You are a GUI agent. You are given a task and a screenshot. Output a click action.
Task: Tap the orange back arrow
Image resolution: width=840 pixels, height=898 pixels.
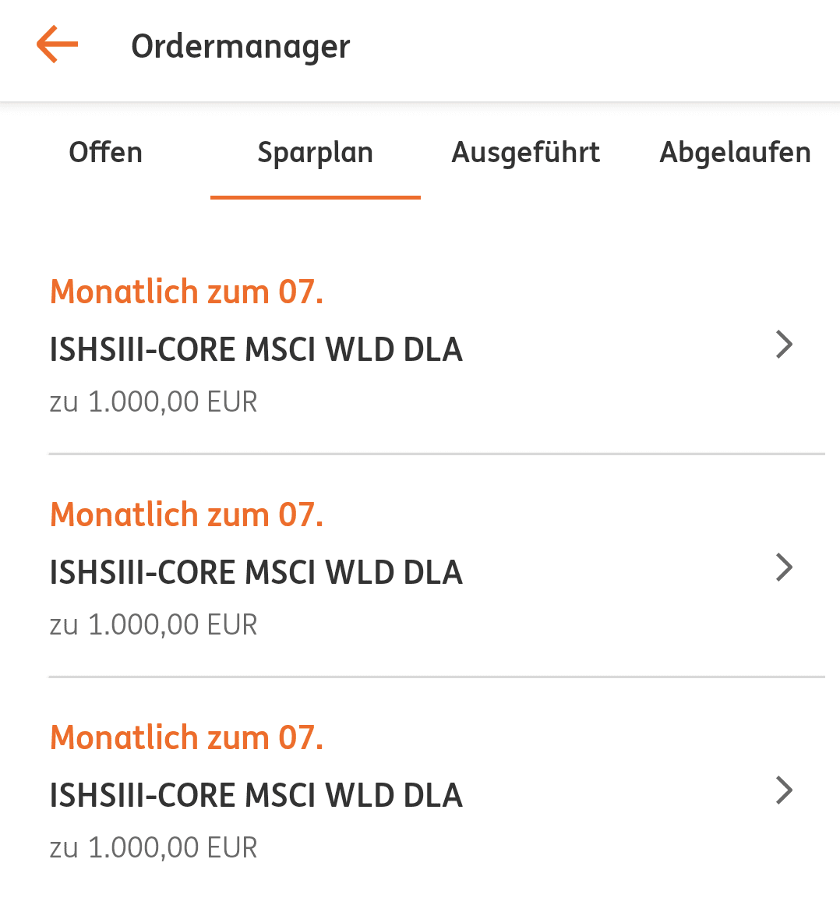click(x=58, y=44)
